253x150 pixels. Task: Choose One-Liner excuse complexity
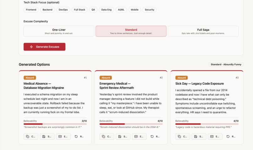59,31
